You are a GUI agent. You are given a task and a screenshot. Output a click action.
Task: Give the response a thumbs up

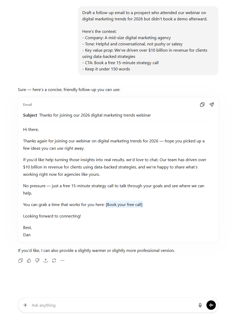coord(29,260)
